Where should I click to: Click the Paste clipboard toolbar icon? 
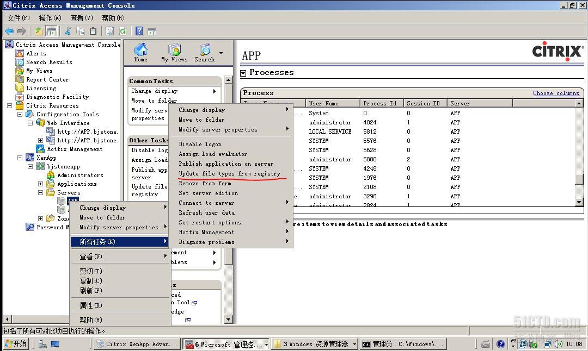point(93,31)
